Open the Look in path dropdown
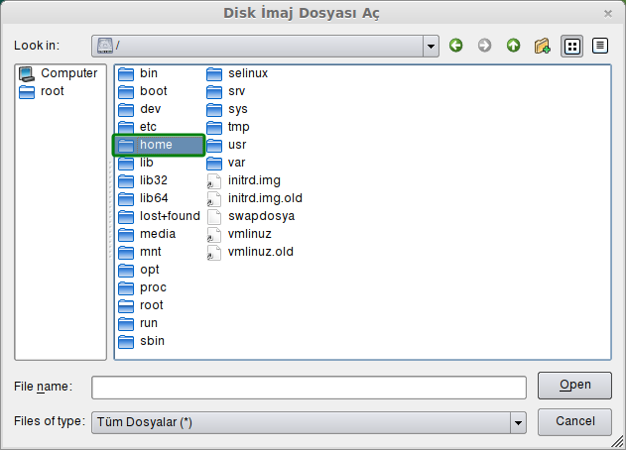Screen dimensions: 626x450 tap(431, 47)
